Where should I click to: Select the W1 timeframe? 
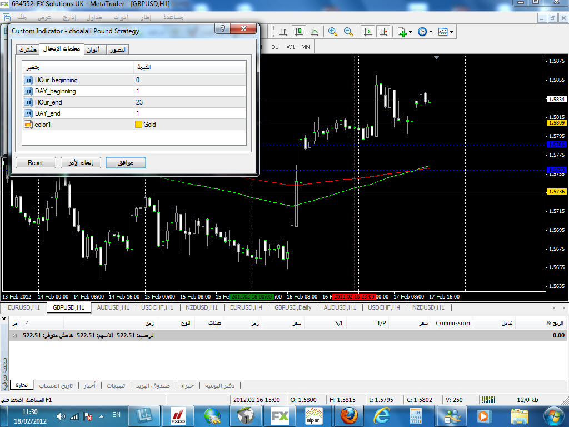[x=290, y=47]
